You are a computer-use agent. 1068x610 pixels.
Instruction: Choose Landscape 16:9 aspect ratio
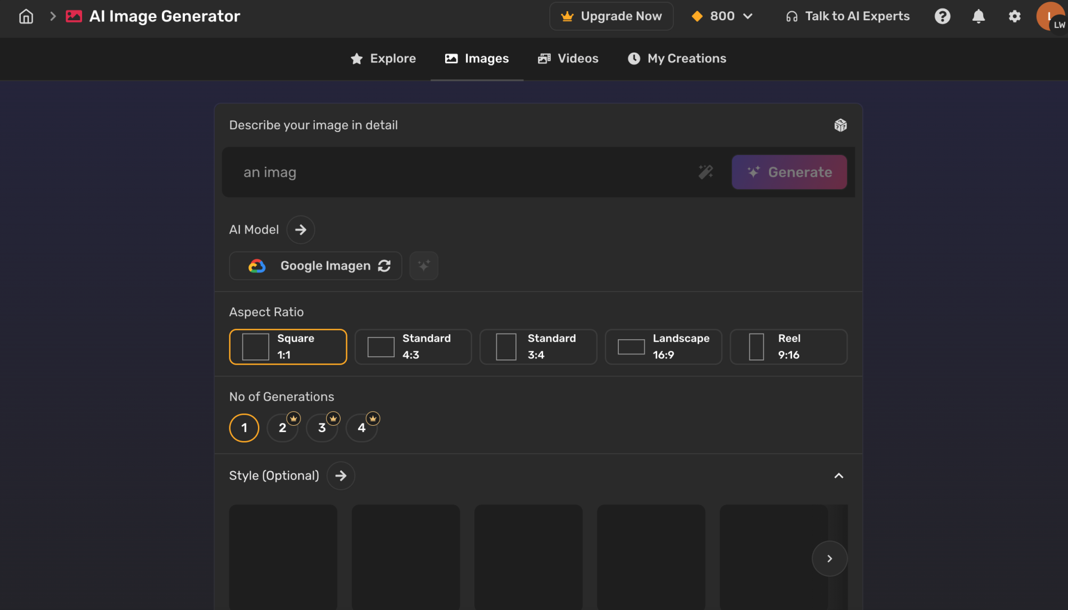point(663,347)
